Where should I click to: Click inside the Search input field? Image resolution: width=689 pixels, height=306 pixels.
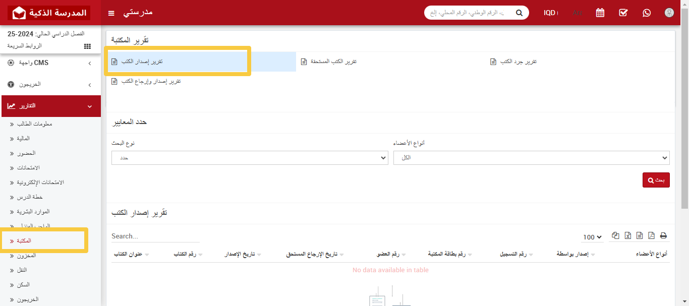(155, 235)
